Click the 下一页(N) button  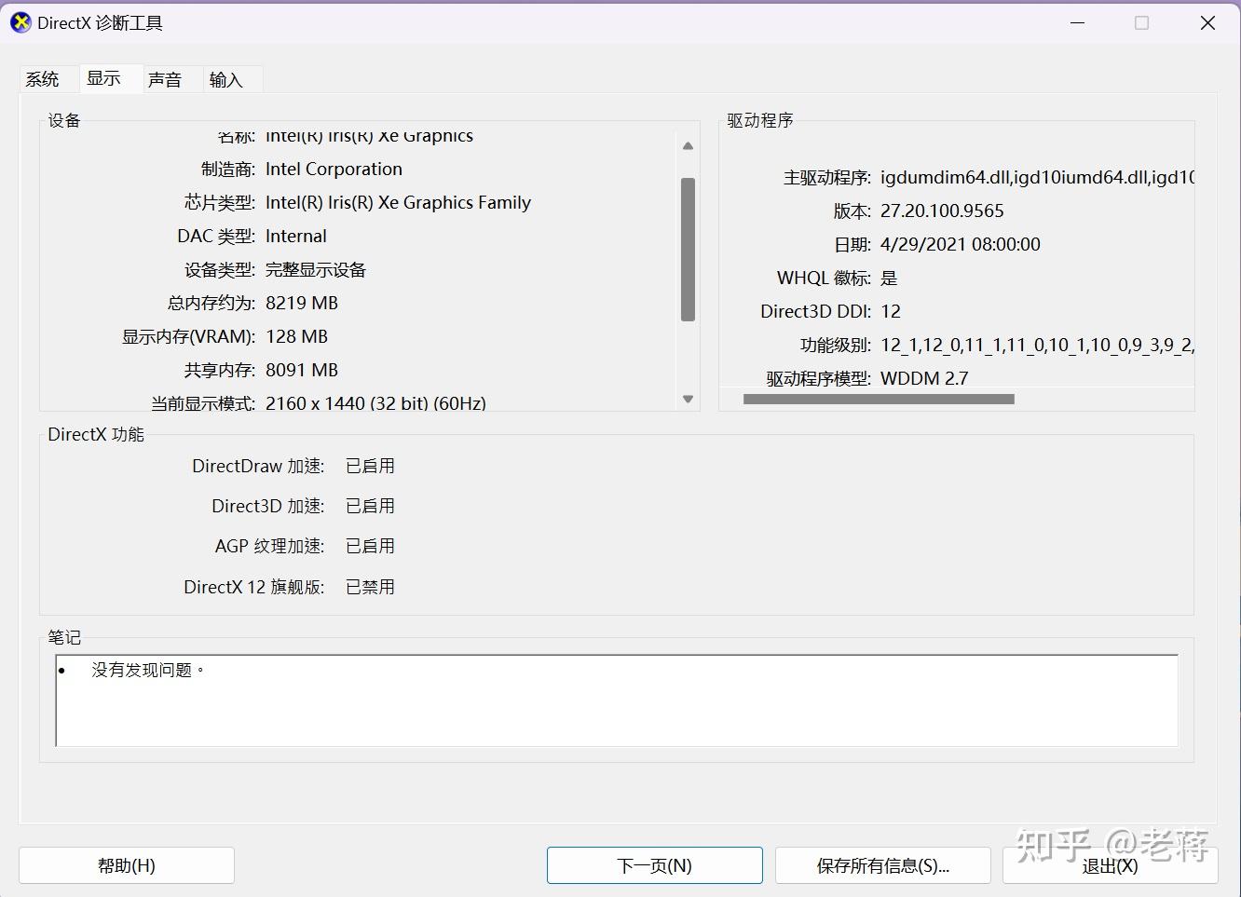pyautogui.click(x=655, y=865)
